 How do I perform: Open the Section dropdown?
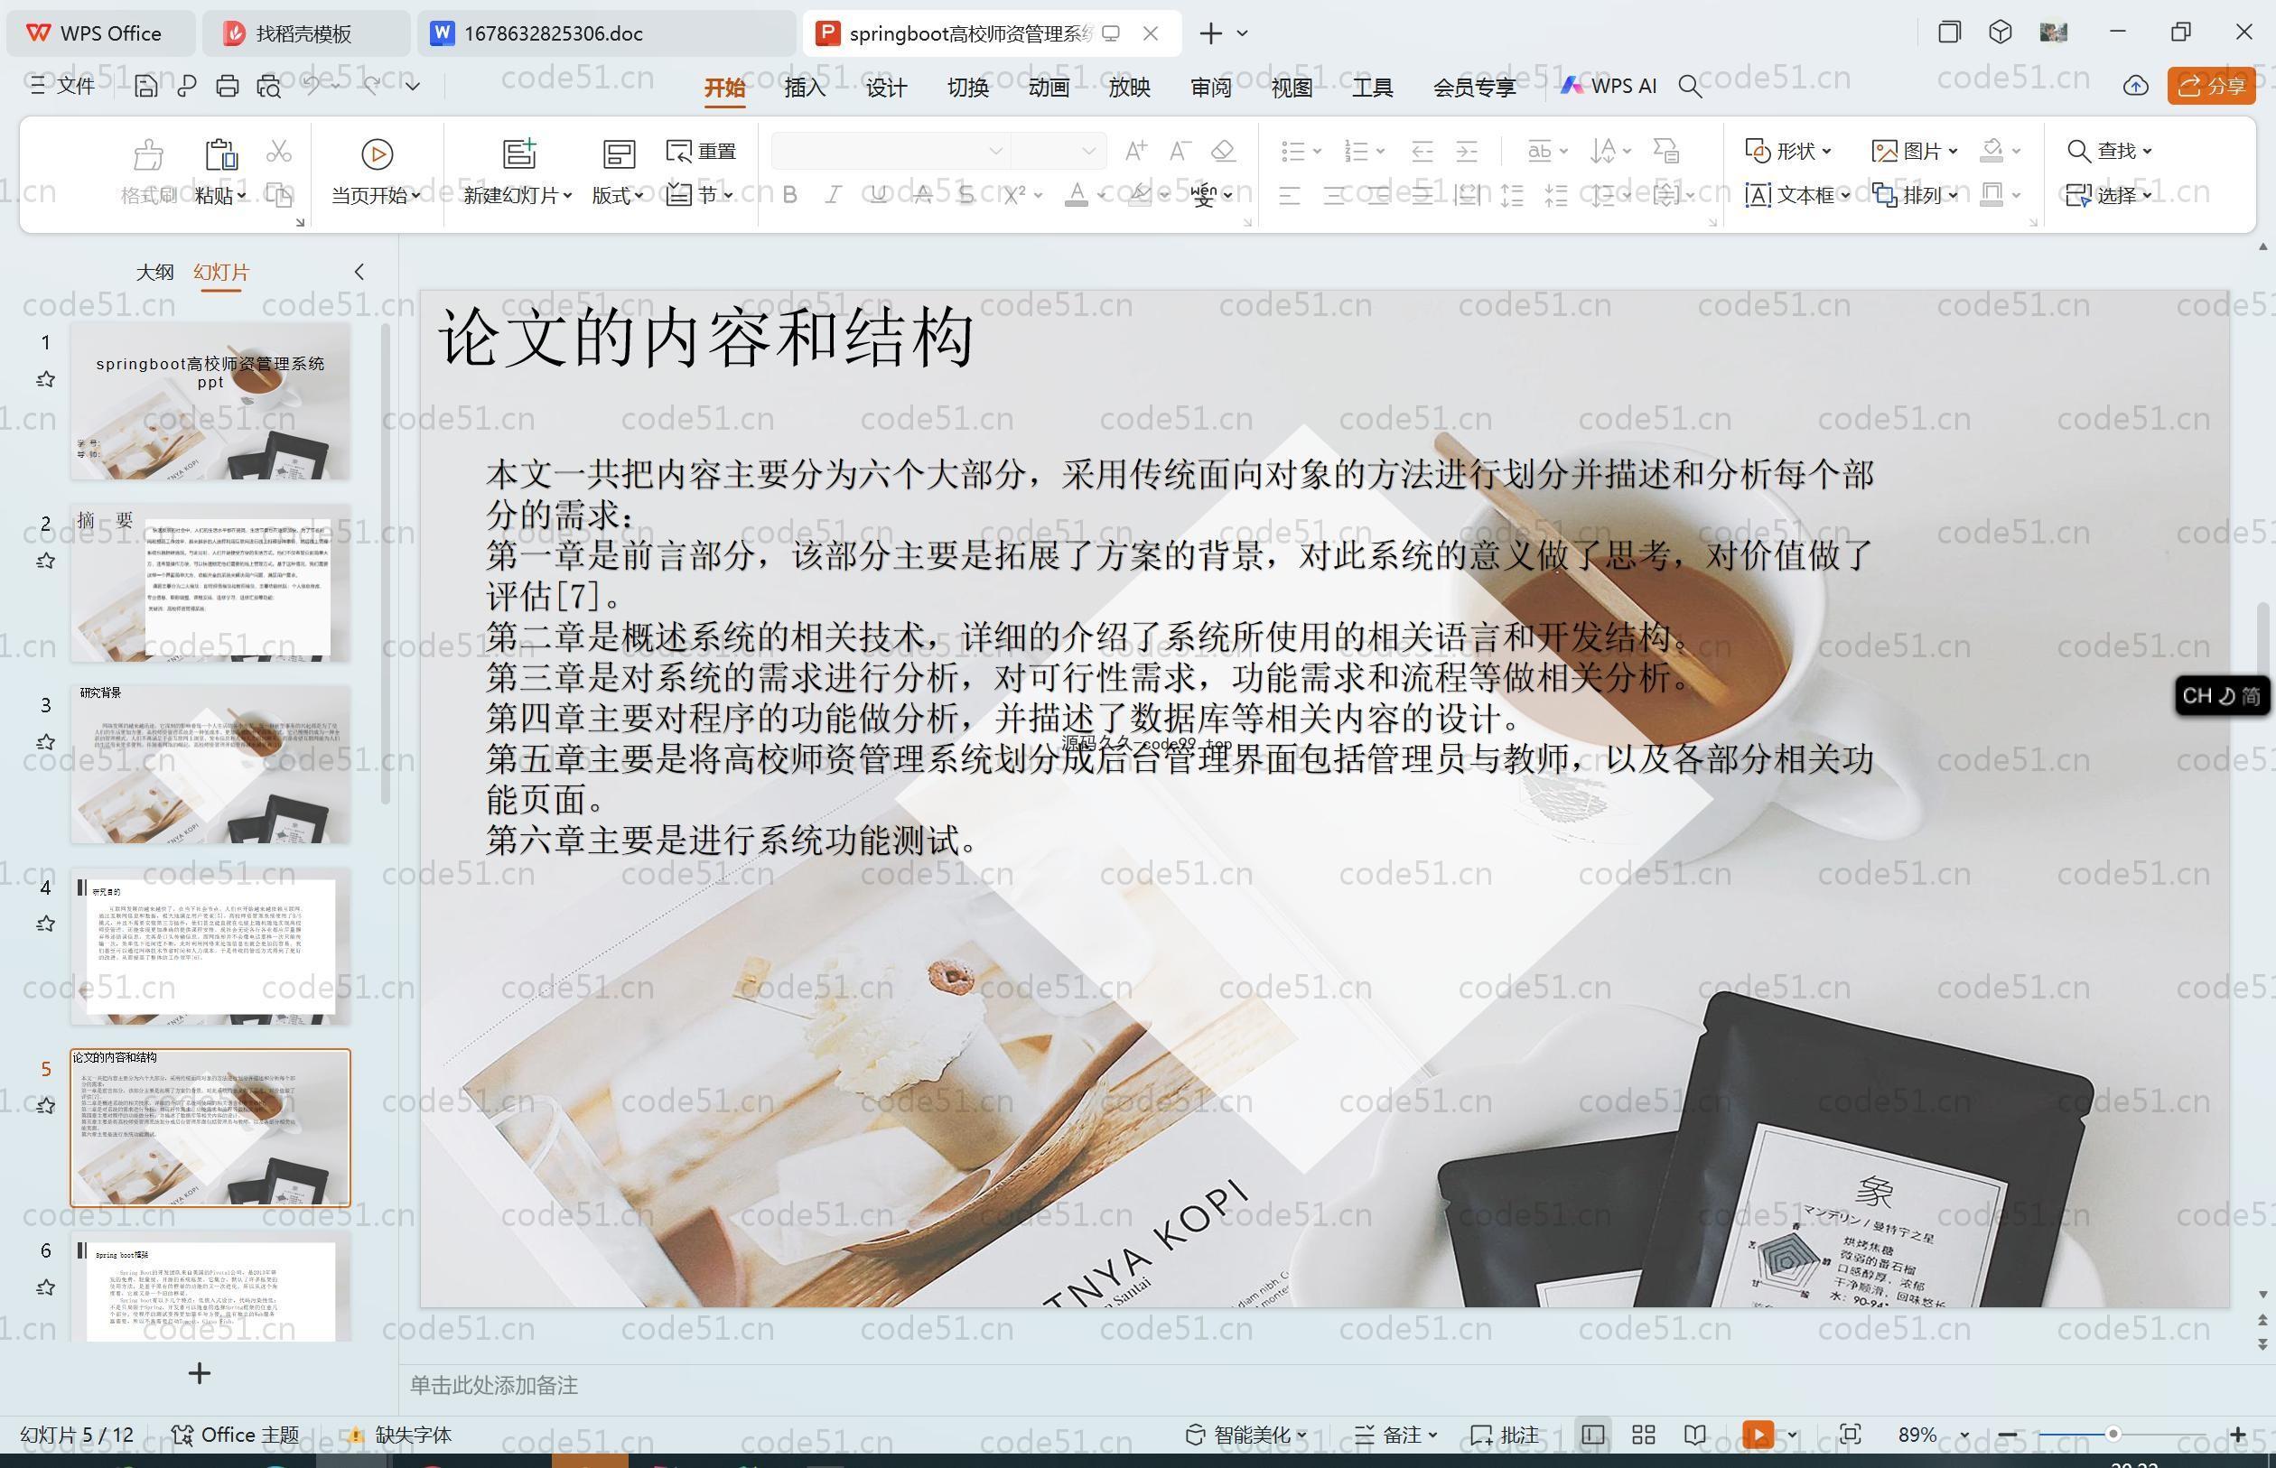(x=701, y=195)
